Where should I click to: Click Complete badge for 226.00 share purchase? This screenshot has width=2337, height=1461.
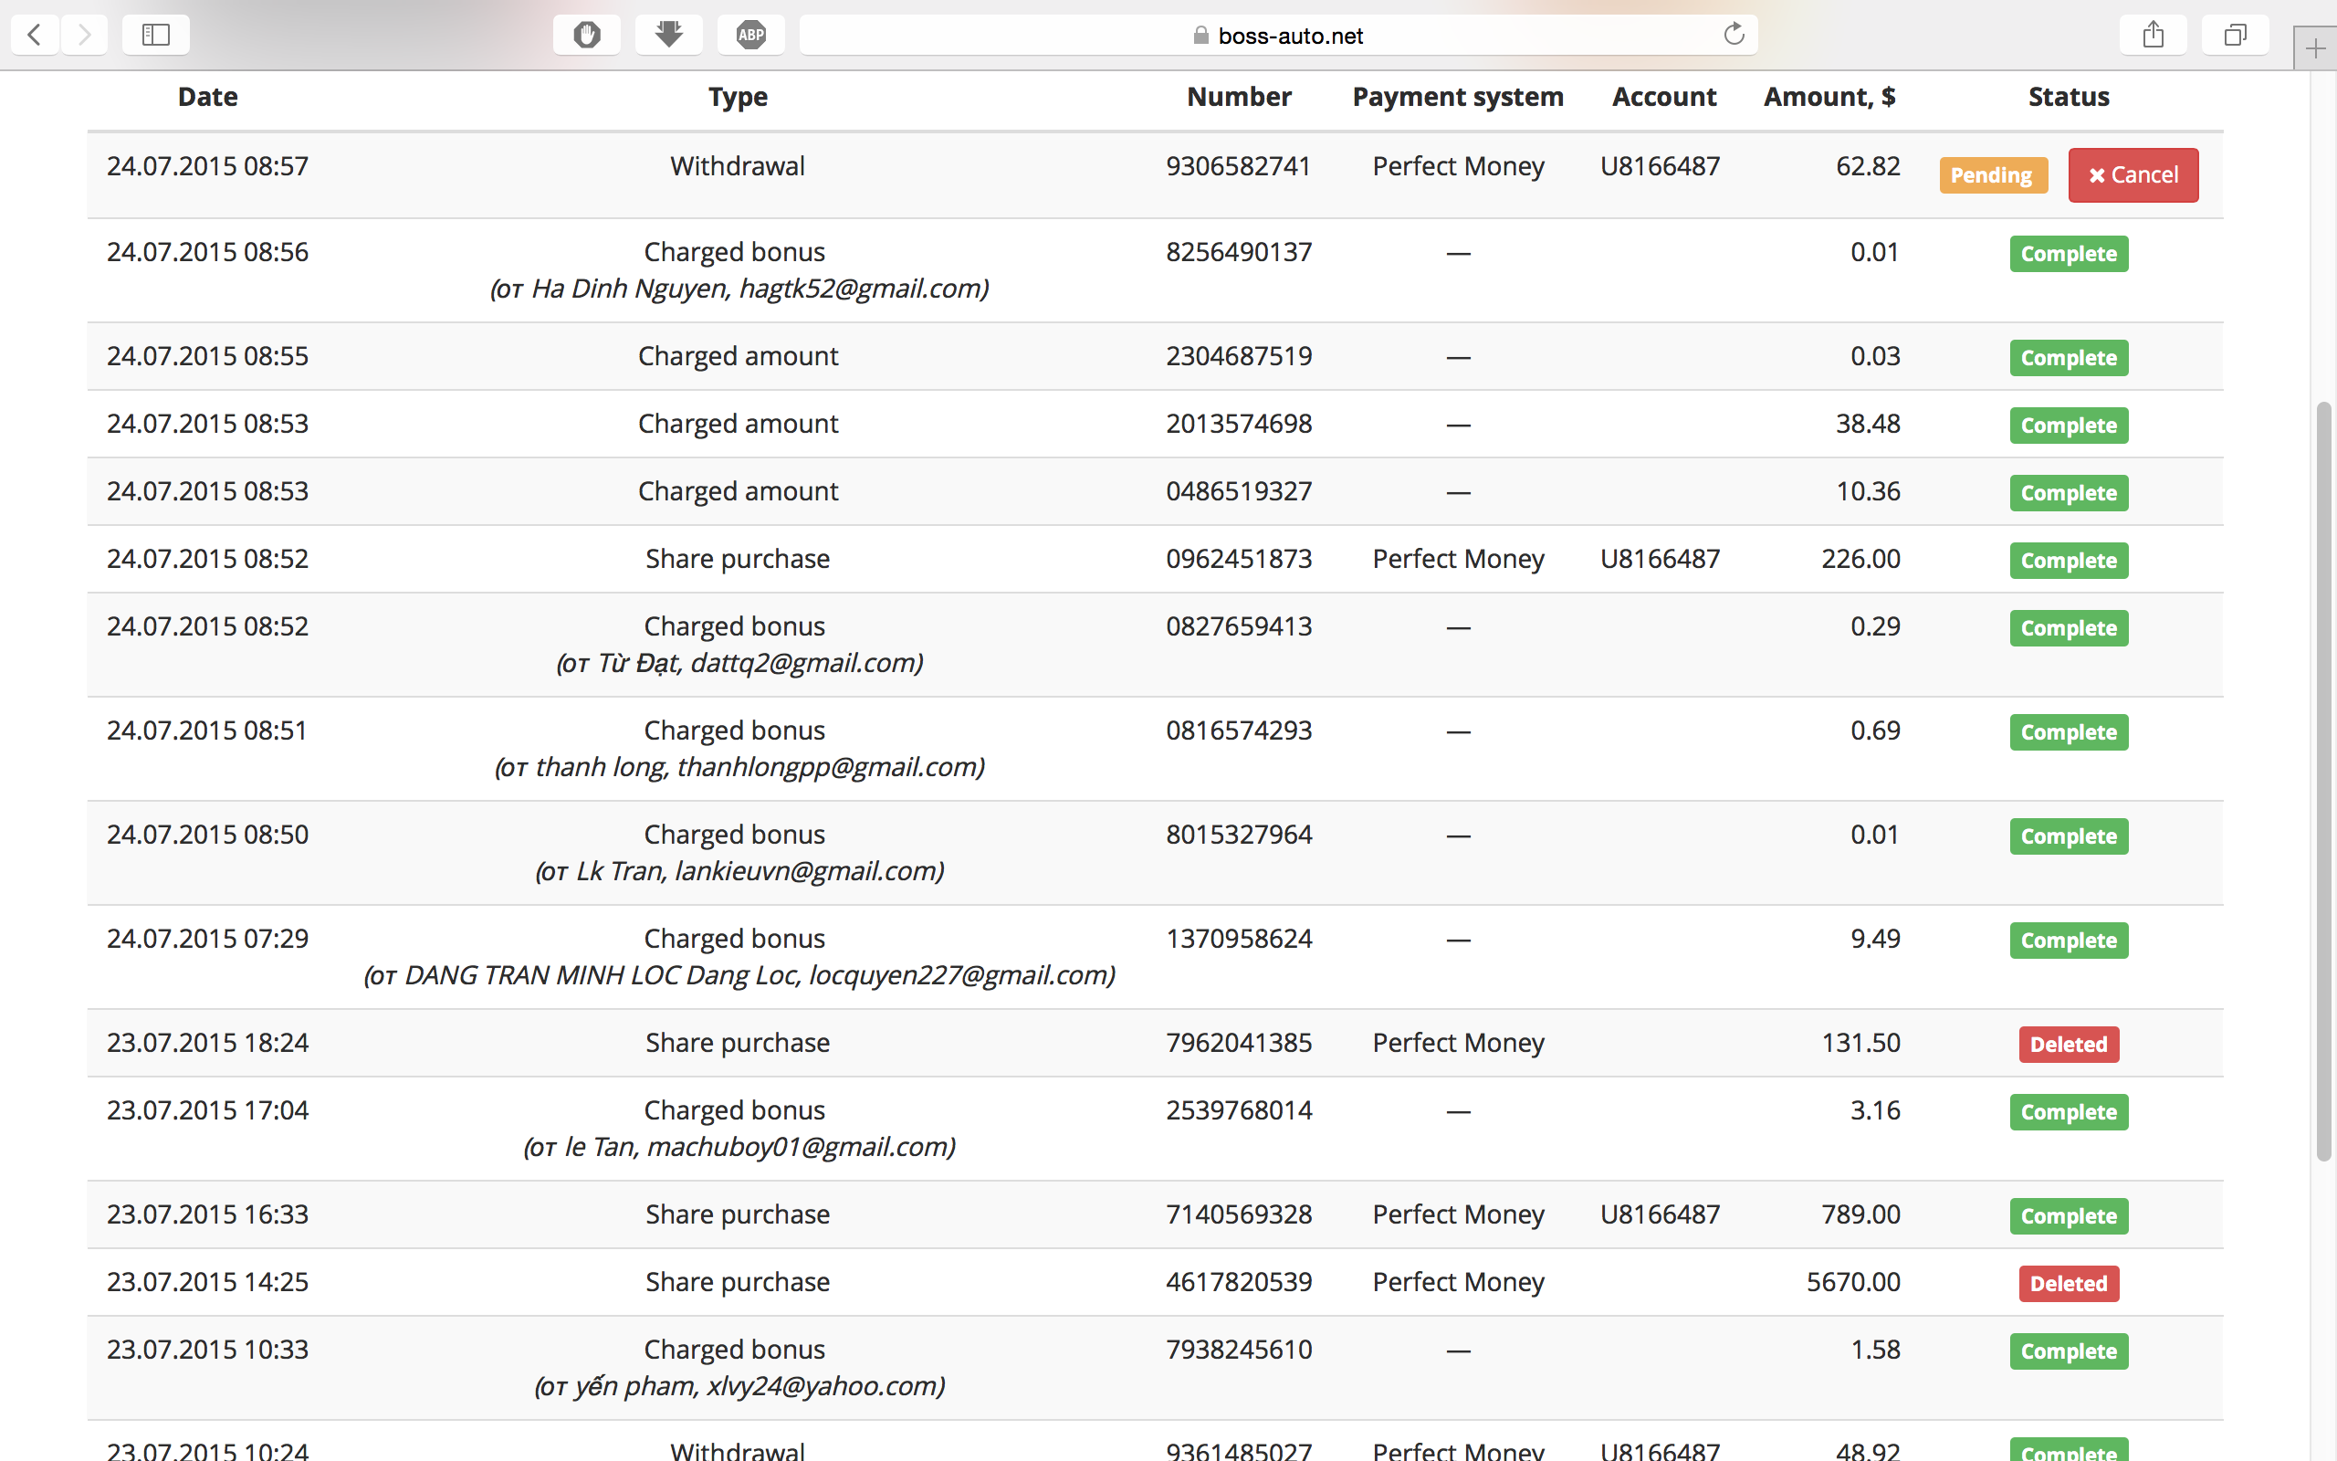2068,561
